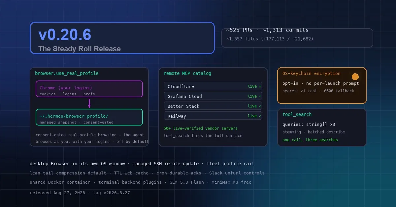Click the v0.20.6 version heading
Image resolution: width=396 pixels, height=207 pixels.
pos(65,35)
